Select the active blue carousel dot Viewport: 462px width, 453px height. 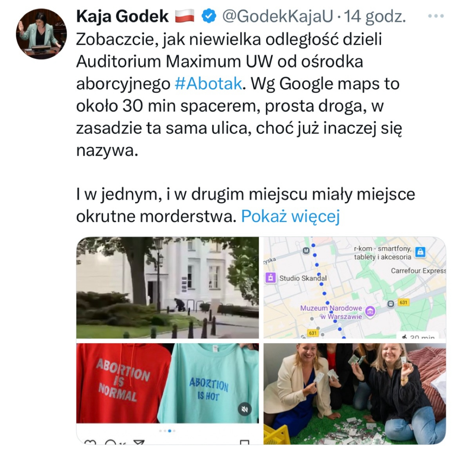pos(169,431)
